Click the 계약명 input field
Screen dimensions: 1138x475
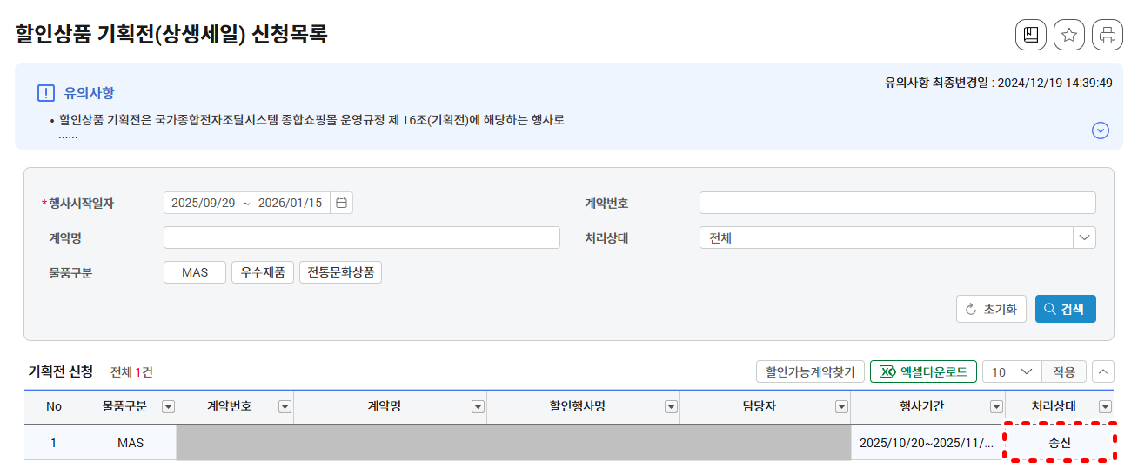[x=362, y=237]
